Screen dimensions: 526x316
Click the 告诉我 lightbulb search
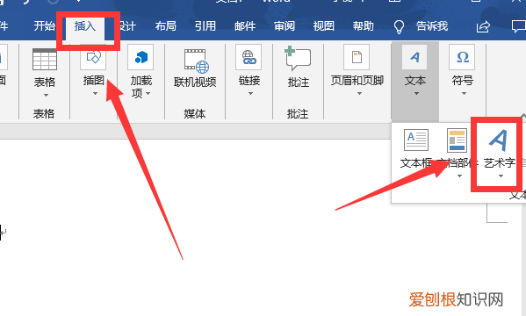[421, 26]
